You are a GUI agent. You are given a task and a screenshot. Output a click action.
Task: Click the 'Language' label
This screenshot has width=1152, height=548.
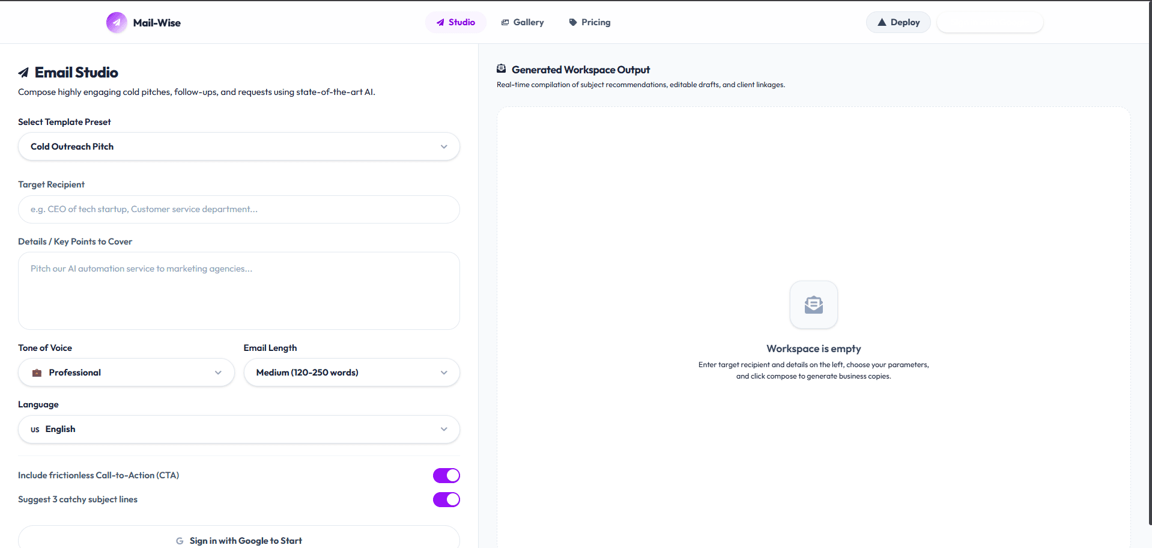tap(38, 404)
